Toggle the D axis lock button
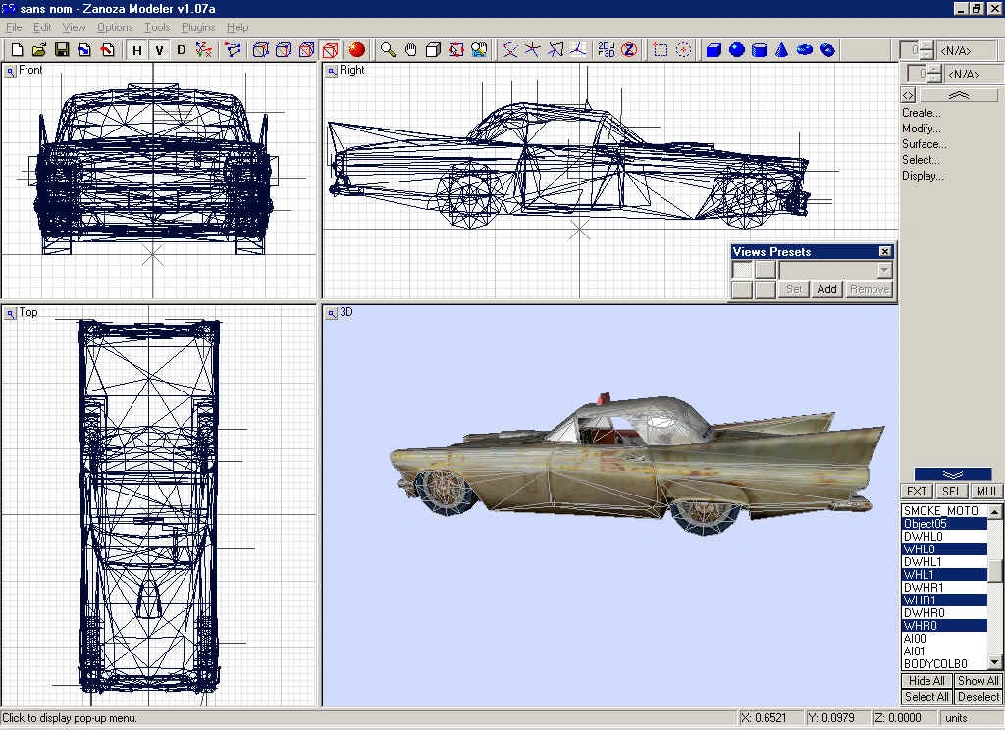Screen dimensions: 1005x730 181,49
